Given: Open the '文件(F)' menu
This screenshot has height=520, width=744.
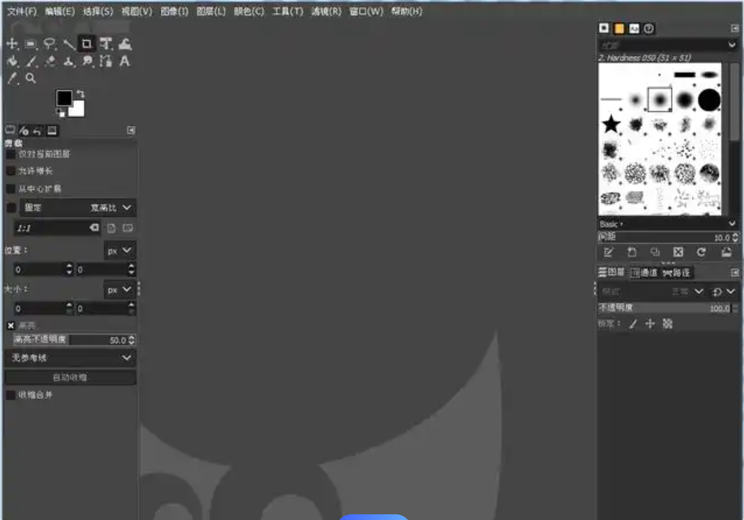Looking at the screenshot, I should coord(22,11).
